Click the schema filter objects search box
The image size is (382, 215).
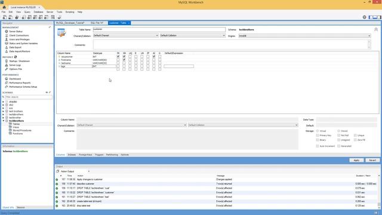28,97
